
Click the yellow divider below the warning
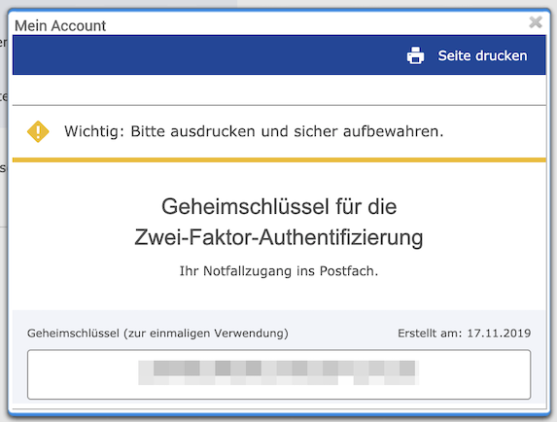coord(279,159)
